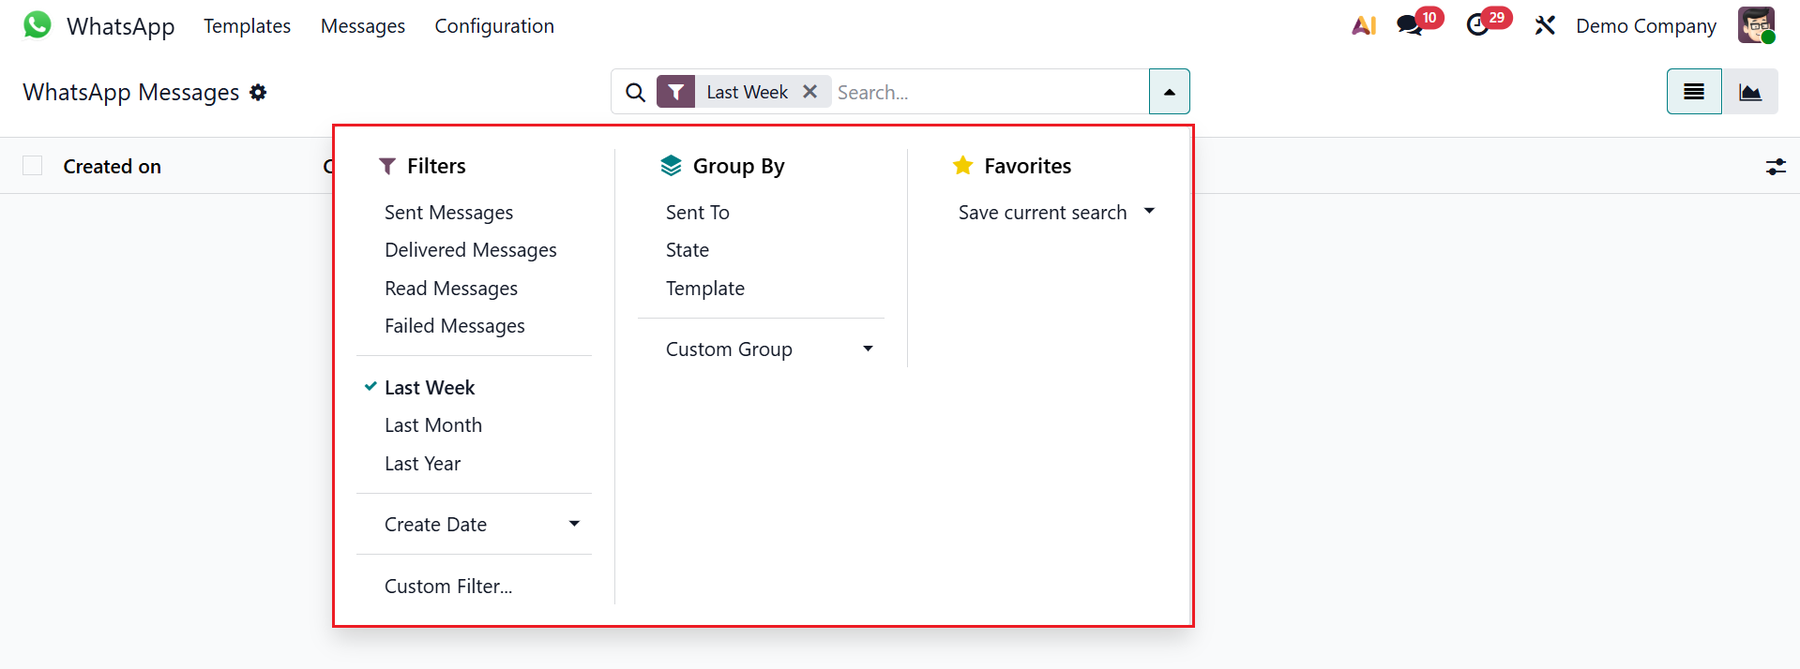Open the Configuration menu
This screenshot has height=669, width=1800.
coord(494,26)
